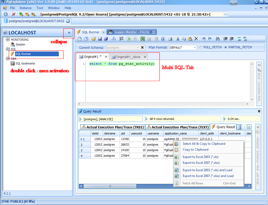Image resolution: width=268 pixels, height=205 pixels.
Task: Click the pid column header
Action: pyautogui.click(x=125, y=133)
